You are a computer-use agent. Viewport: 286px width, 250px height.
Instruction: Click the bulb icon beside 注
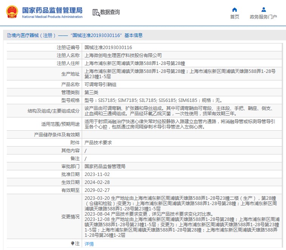tap(72, 244)
